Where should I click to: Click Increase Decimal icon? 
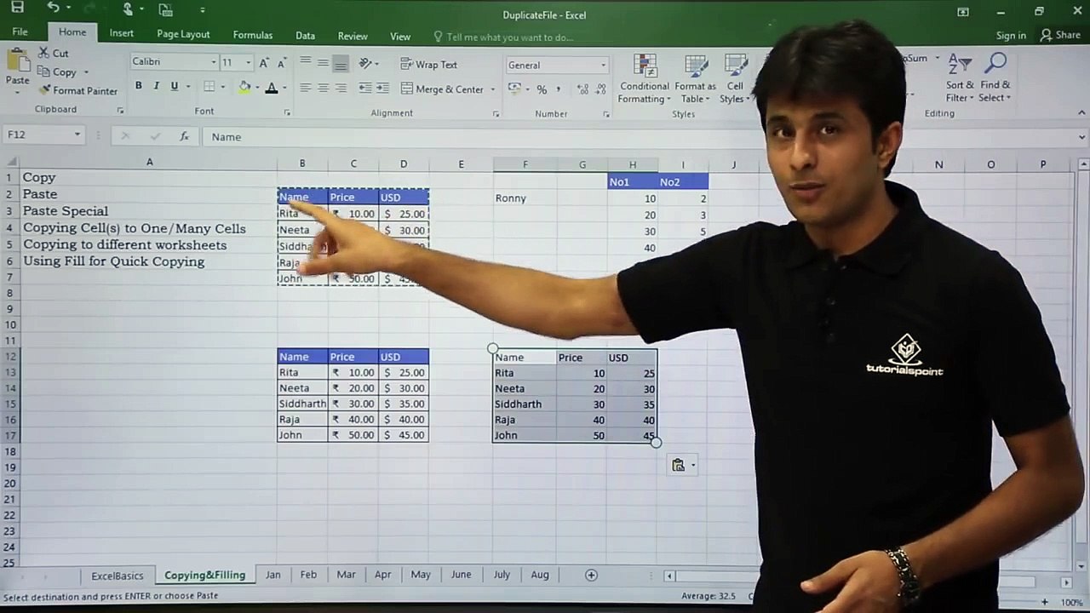click(582, 89)
